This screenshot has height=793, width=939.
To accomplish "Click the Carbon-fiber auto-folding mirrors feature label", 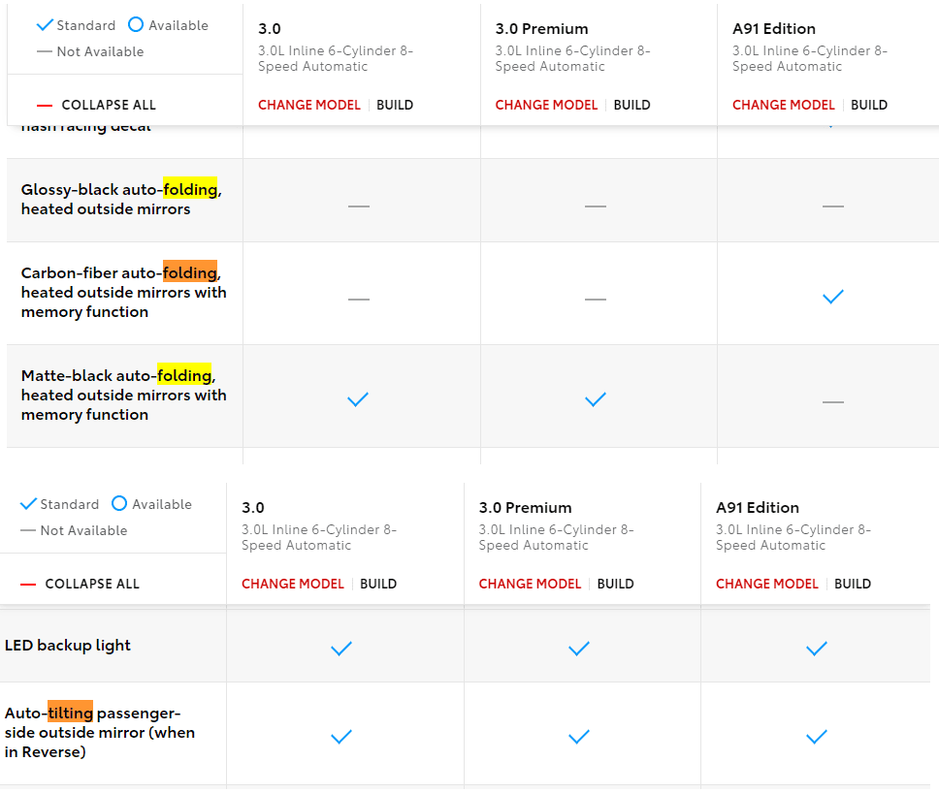I will click(124, 293).
